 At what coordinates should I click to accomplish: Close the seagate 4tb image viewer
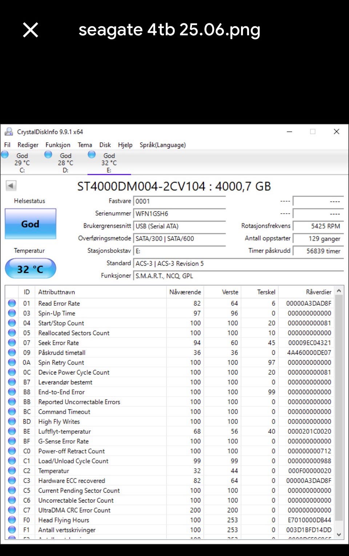tap(31, 30)
